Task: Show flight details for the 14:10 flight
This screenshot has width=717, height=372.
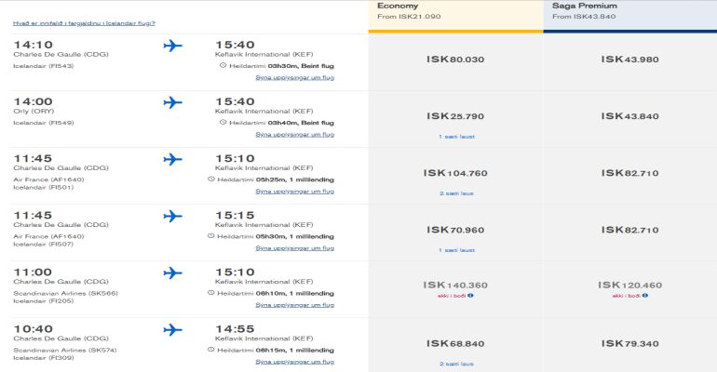Action: [x=294, y=77]
